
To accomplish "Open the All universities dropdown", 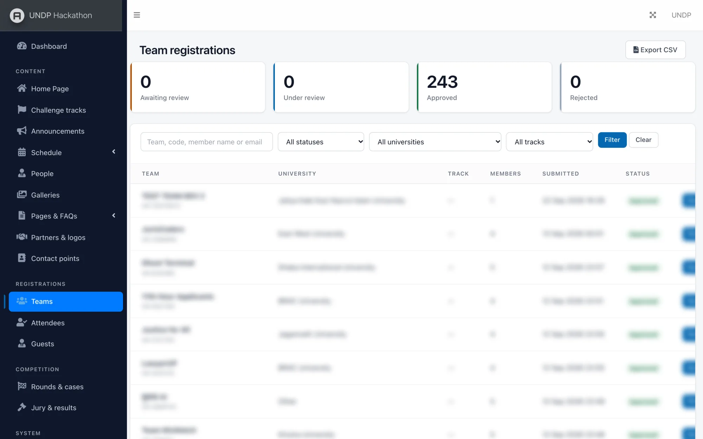I will pyautogui.click(x=435, y=142).
